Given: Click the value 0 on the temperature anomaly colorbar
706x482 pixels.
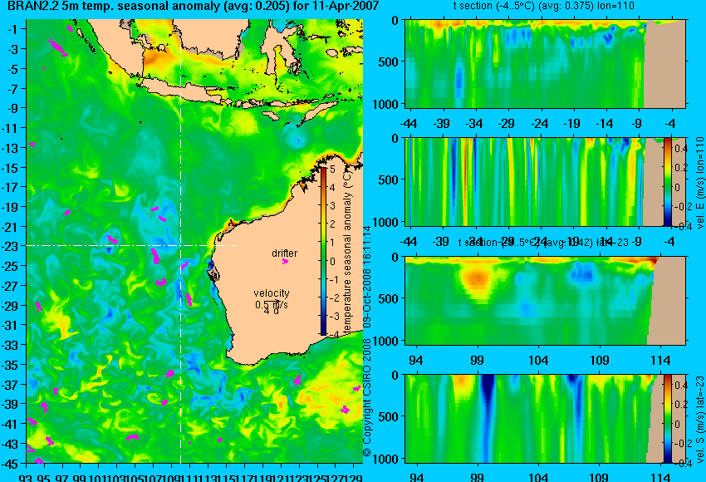Looking at the screenshot, I should (x=332, y=261).
